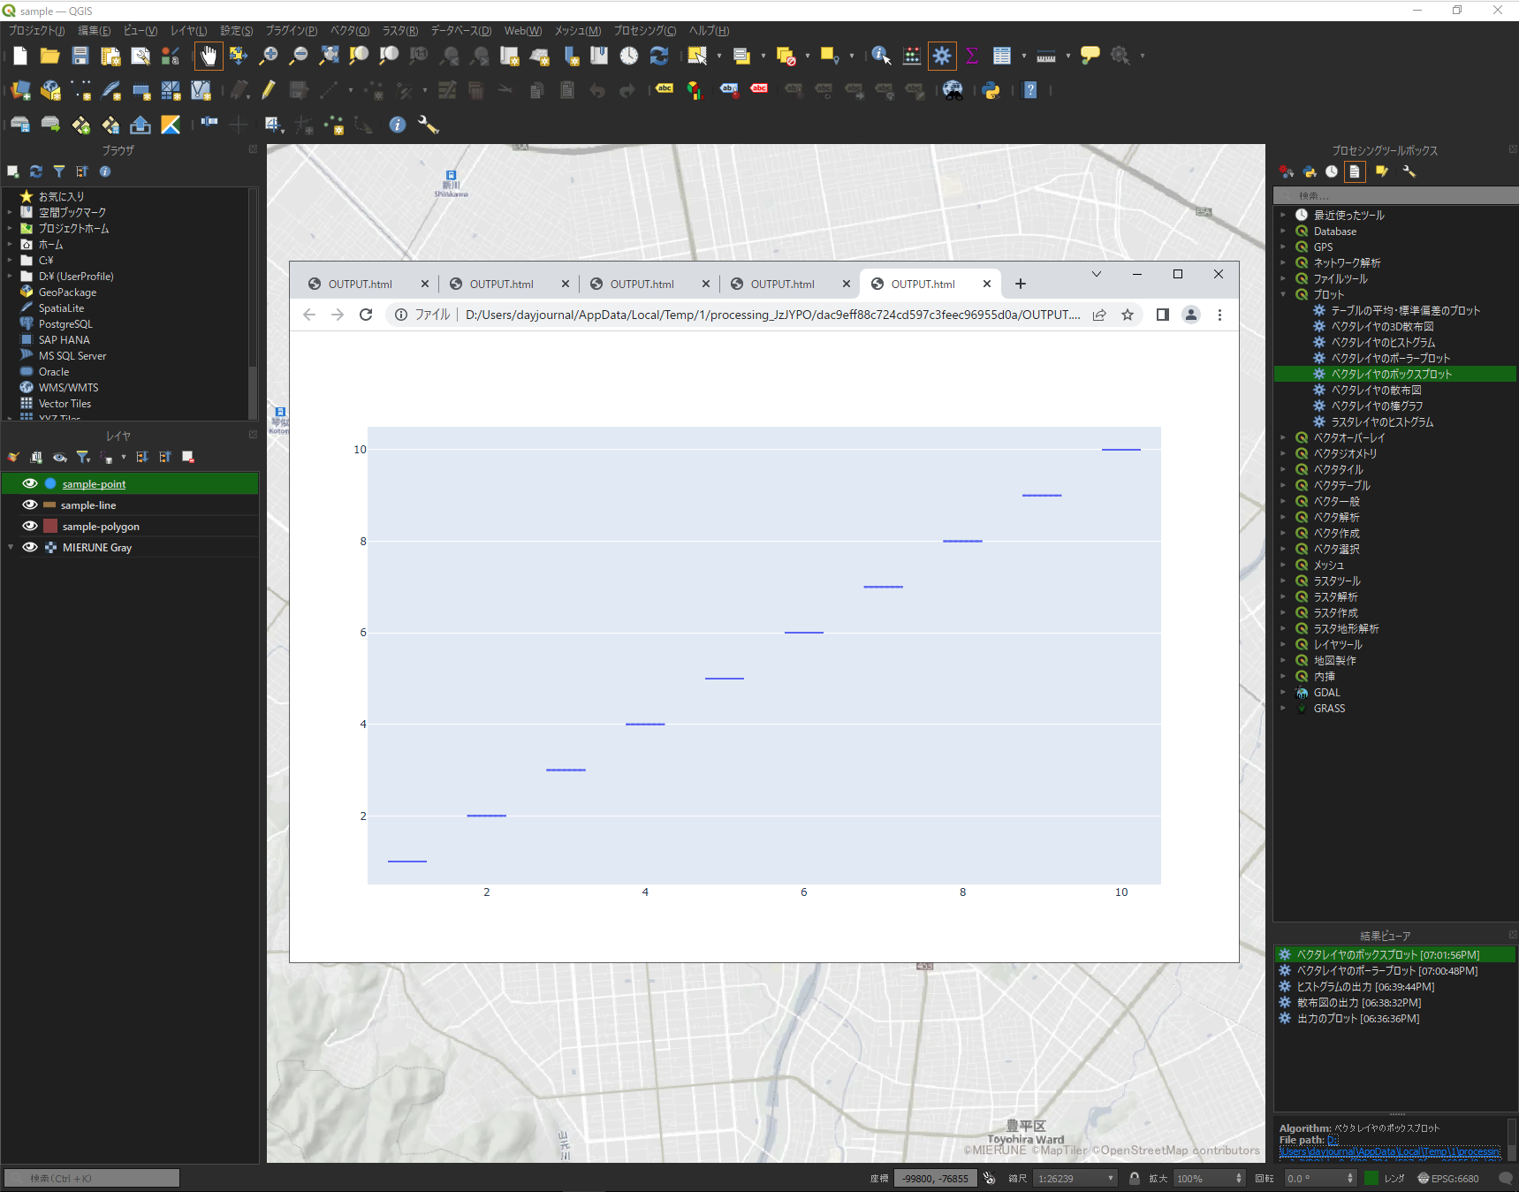The height and width of the screenshot is (1192, 1519).
Task: Open the Identify Features tool
Action: point(881,56)
